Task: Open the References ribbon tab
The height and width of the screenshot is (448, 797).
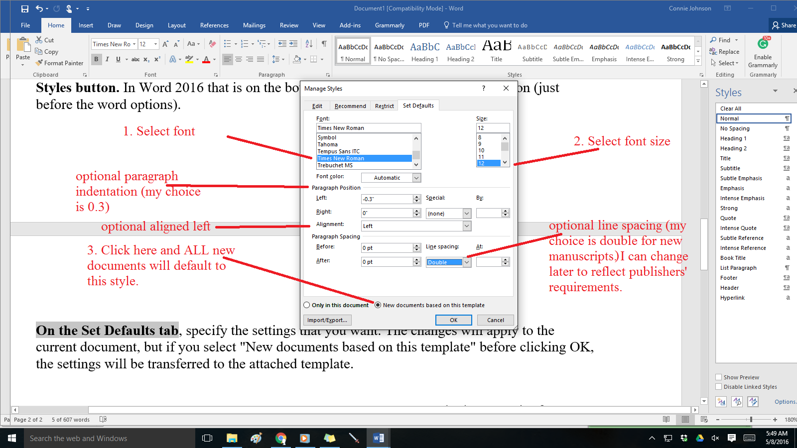Action: [x=214, y=25]
